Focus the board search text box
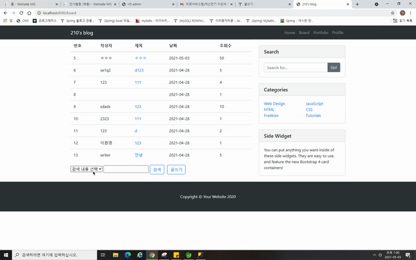416x260 pixels. (126, 169)
